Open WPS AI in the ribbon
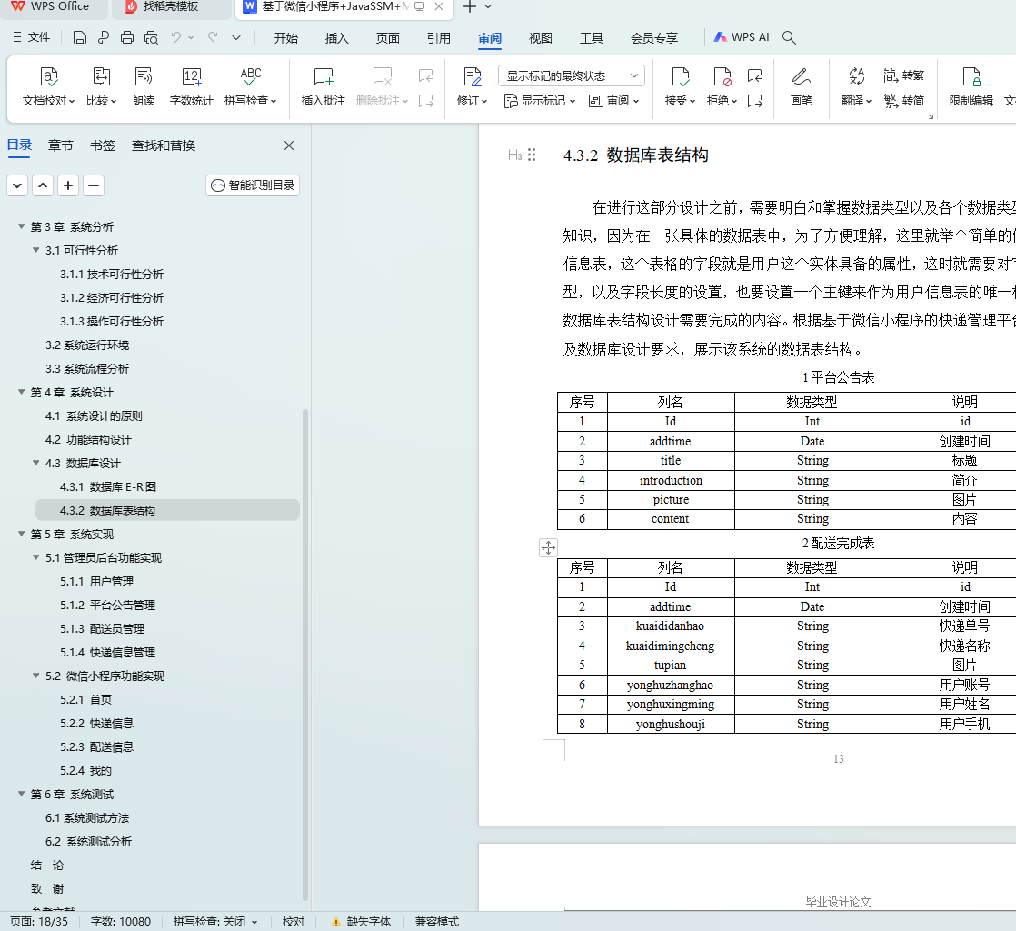Screen dimensions: 1016x931 point(742,37)
